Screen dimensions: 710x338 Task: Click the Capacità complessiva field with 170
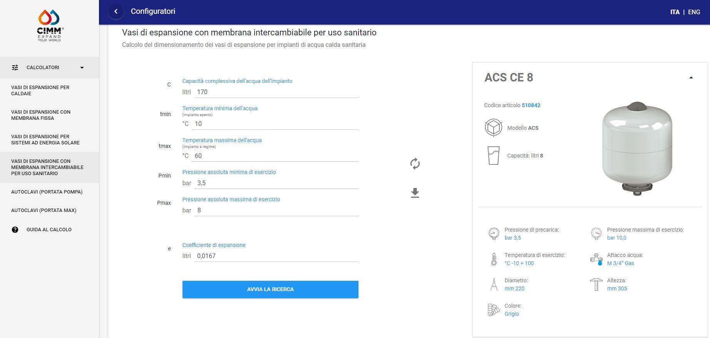276,92
